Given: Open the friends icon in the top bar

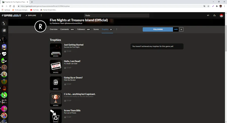Looking at the screenshot, I should [215, 15].
